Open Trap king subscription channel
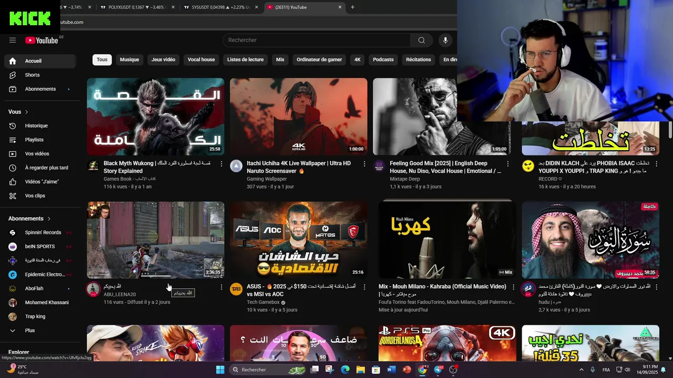The image size is (673, 378). [40, 317]
